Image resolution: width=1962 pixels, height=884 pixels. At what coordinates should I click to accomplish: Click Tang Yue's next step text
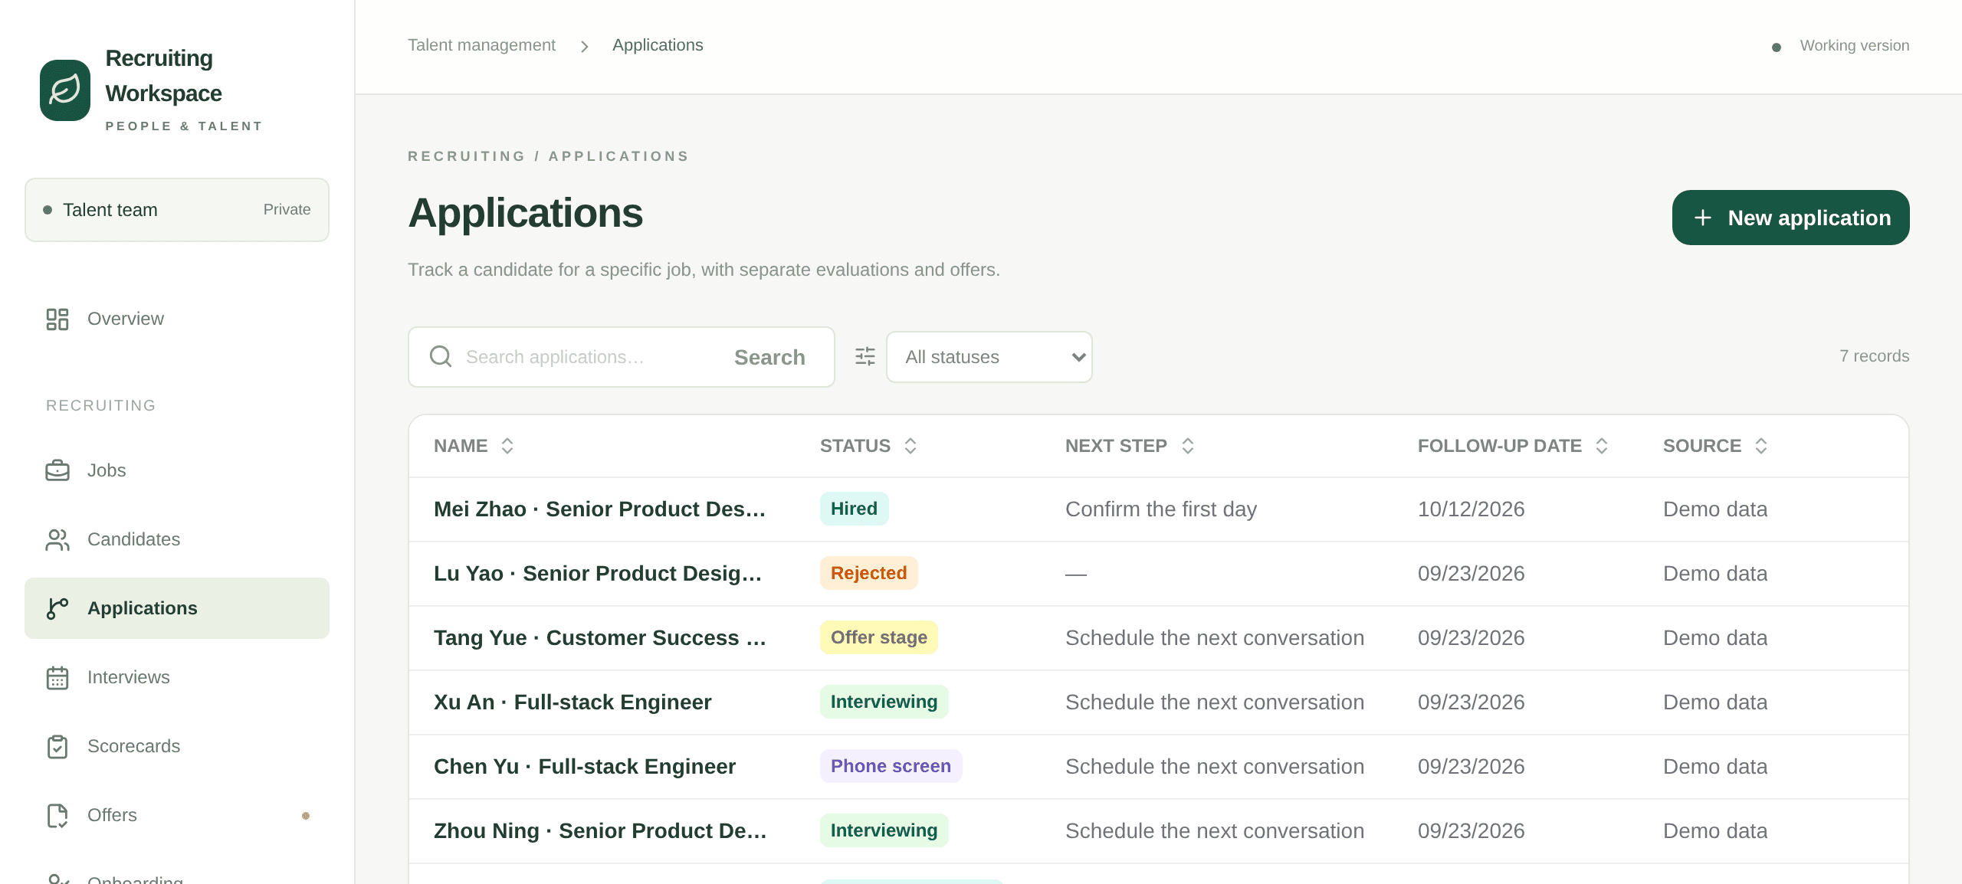[x=1215, y=638]
